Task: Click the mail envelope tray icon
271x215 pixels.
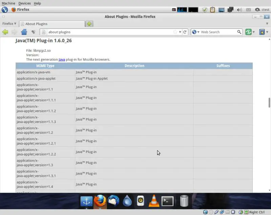Action: [x=248, y=10]
